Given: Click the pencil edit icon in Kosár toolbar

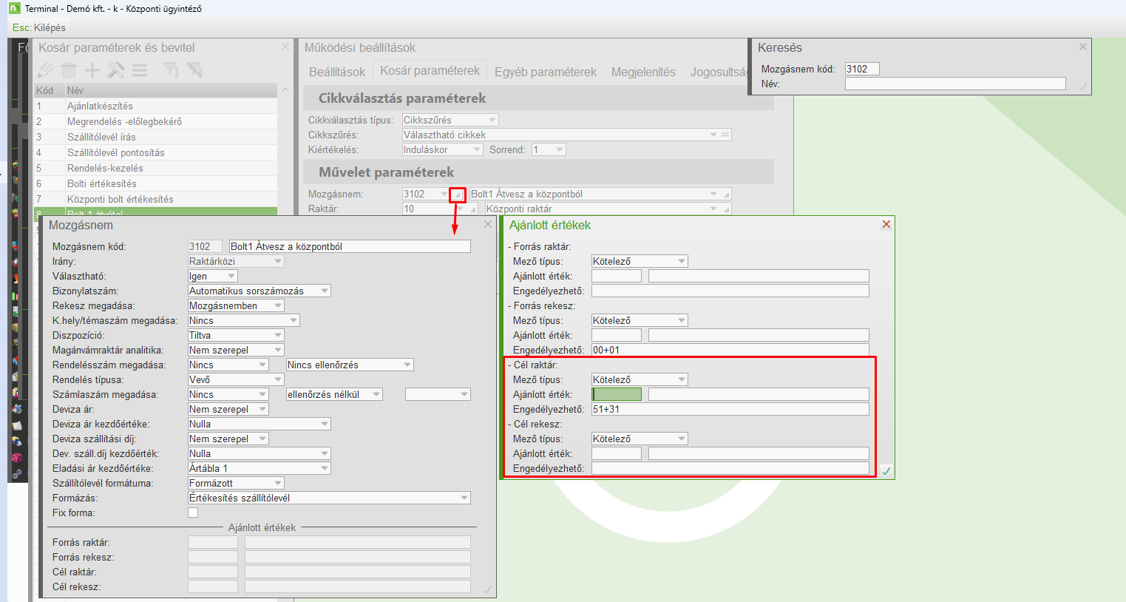Looking at the screenshot, I should 46,70.
